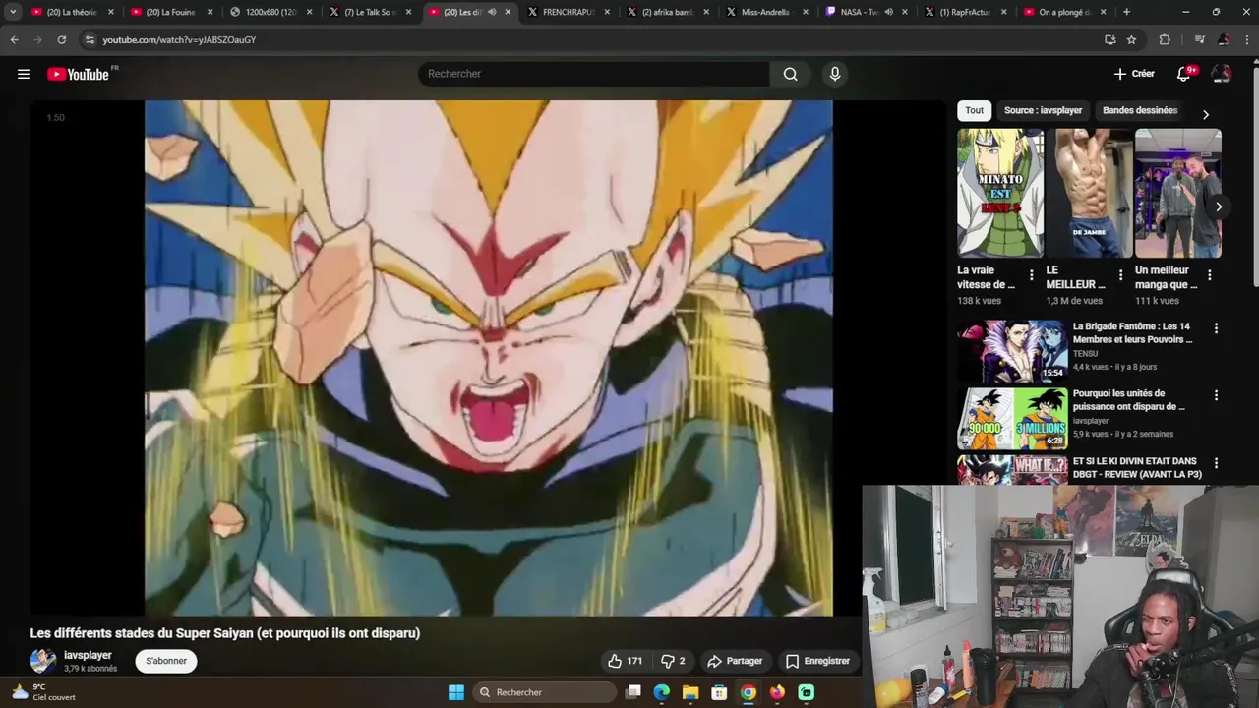Screen dimensions: 1259x708
Task: Switch to the 1200x680 image tab
Action: 270,12
